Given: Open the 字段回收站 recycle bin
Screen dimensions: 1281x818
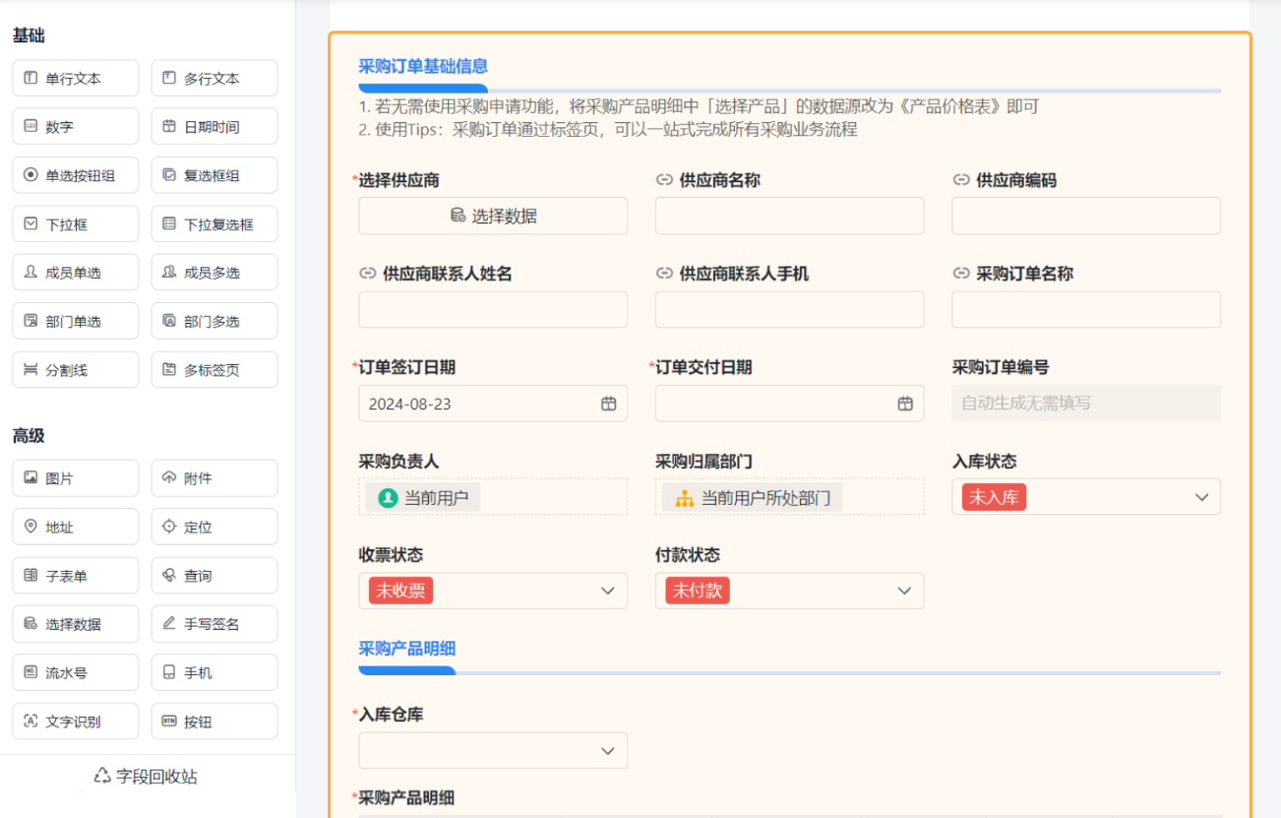Looking at the screenshot, I should (x=146, y=777).
